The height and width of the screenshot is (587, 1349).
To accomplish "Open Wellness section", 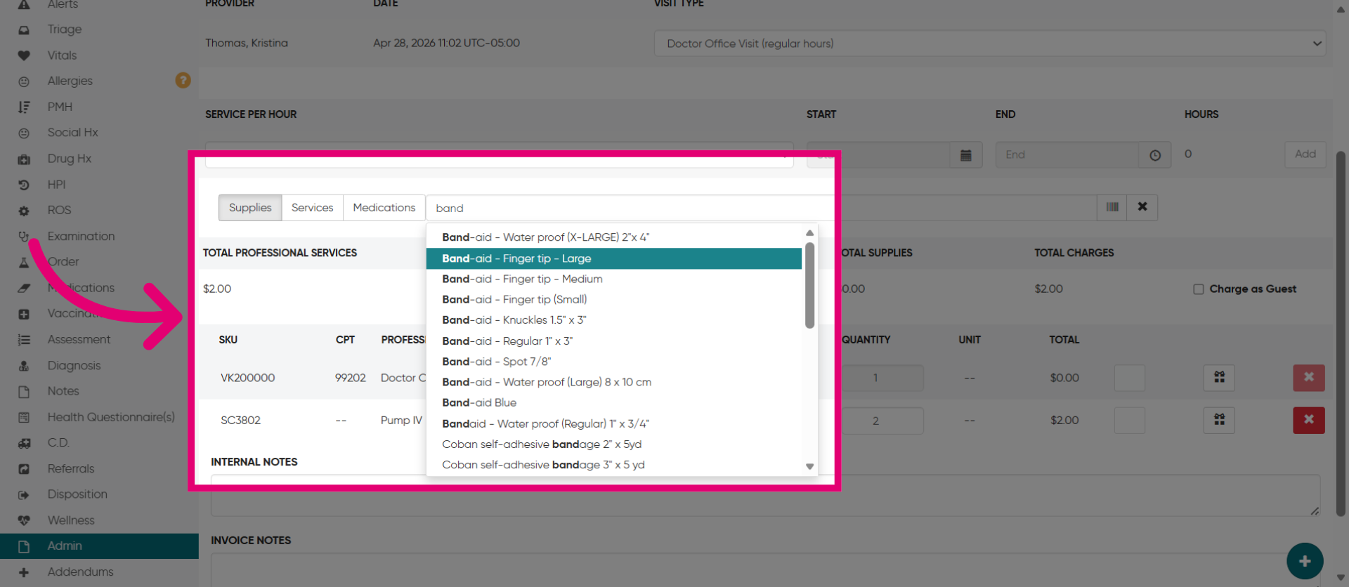I will coord(70,520).
